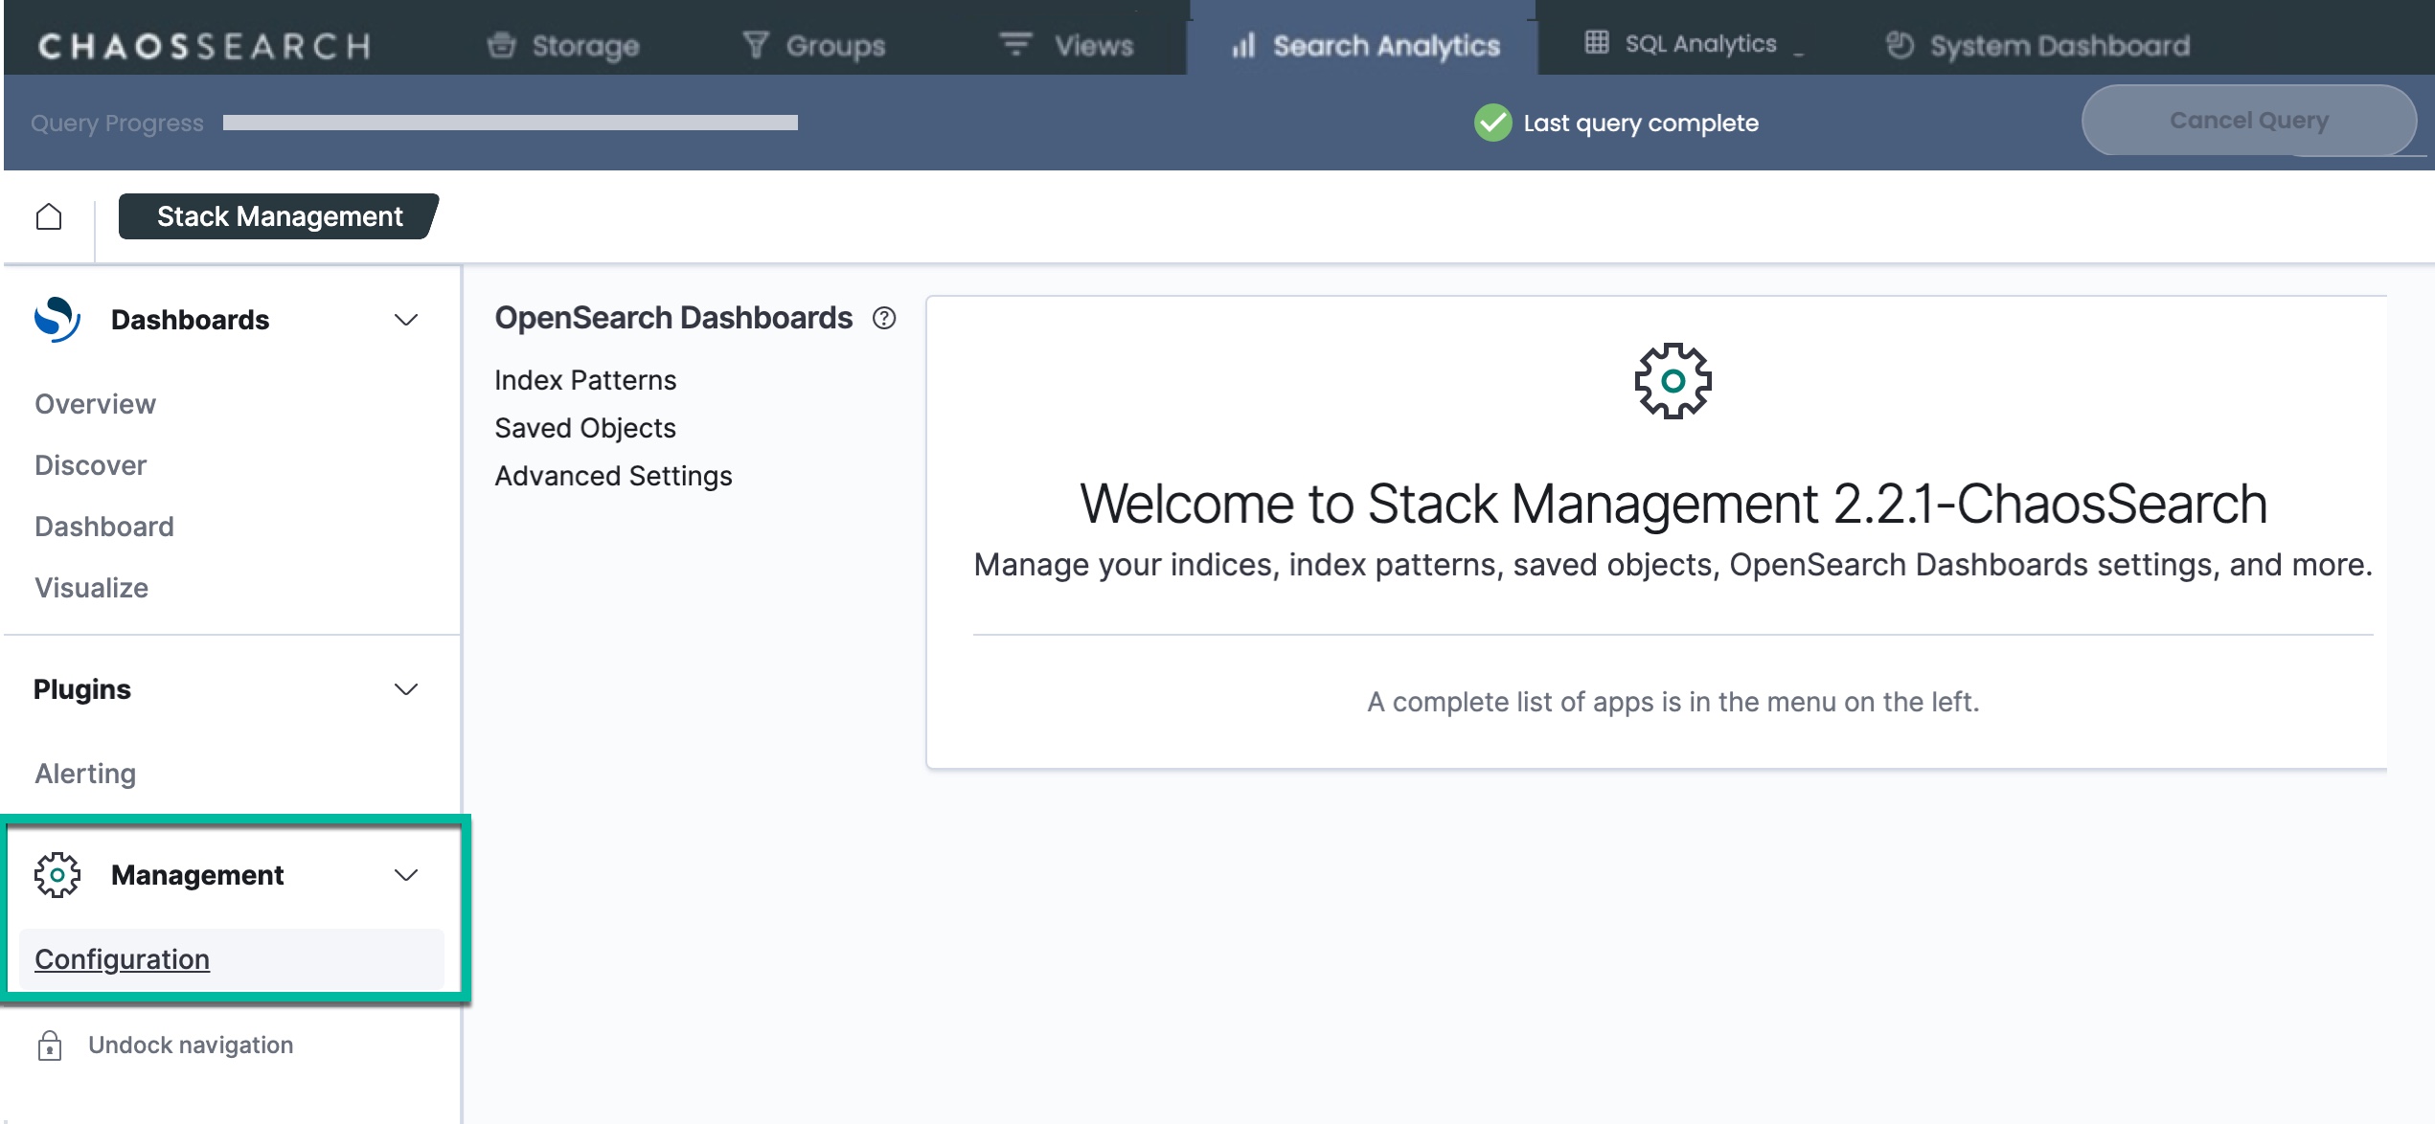The height and width of the screenshot is (1124, 2435).
Task: Click the OpenSearch Dashboards logo icon
Action: click(x=57, y=320)
